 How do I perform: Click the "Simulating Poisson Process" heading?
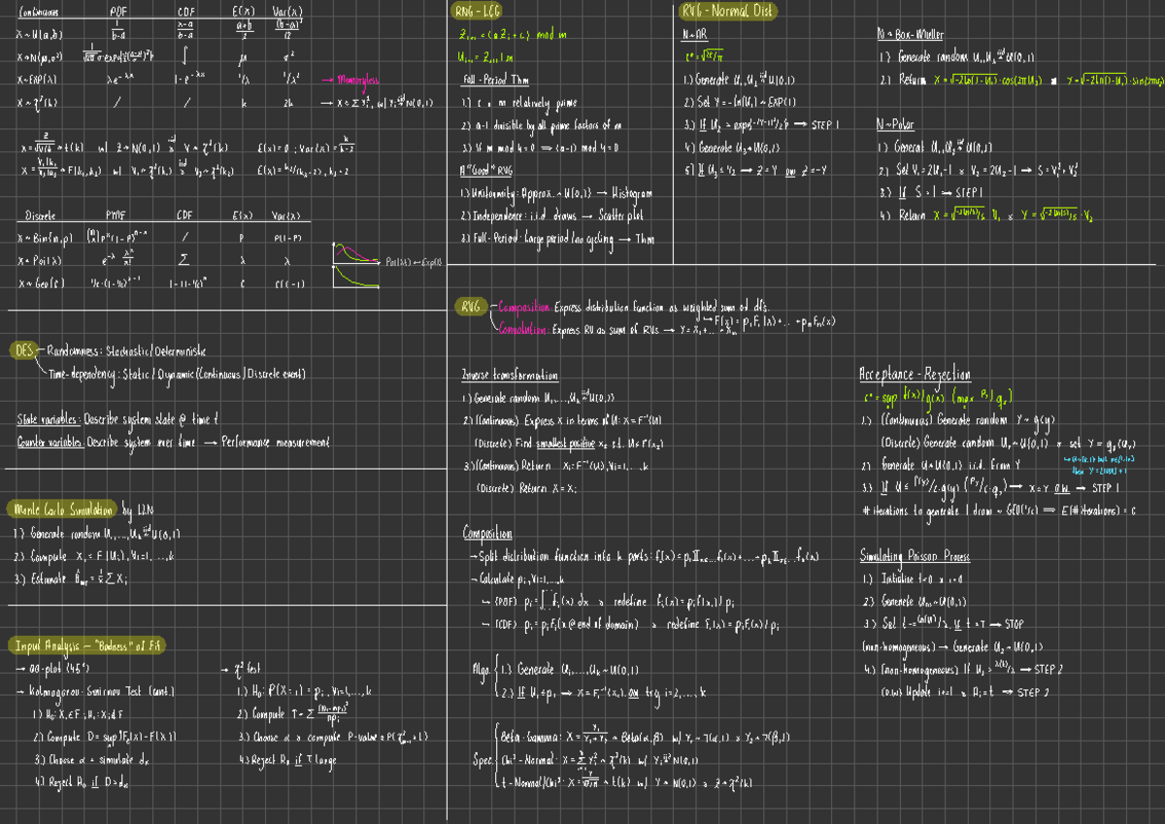[915, 556]
